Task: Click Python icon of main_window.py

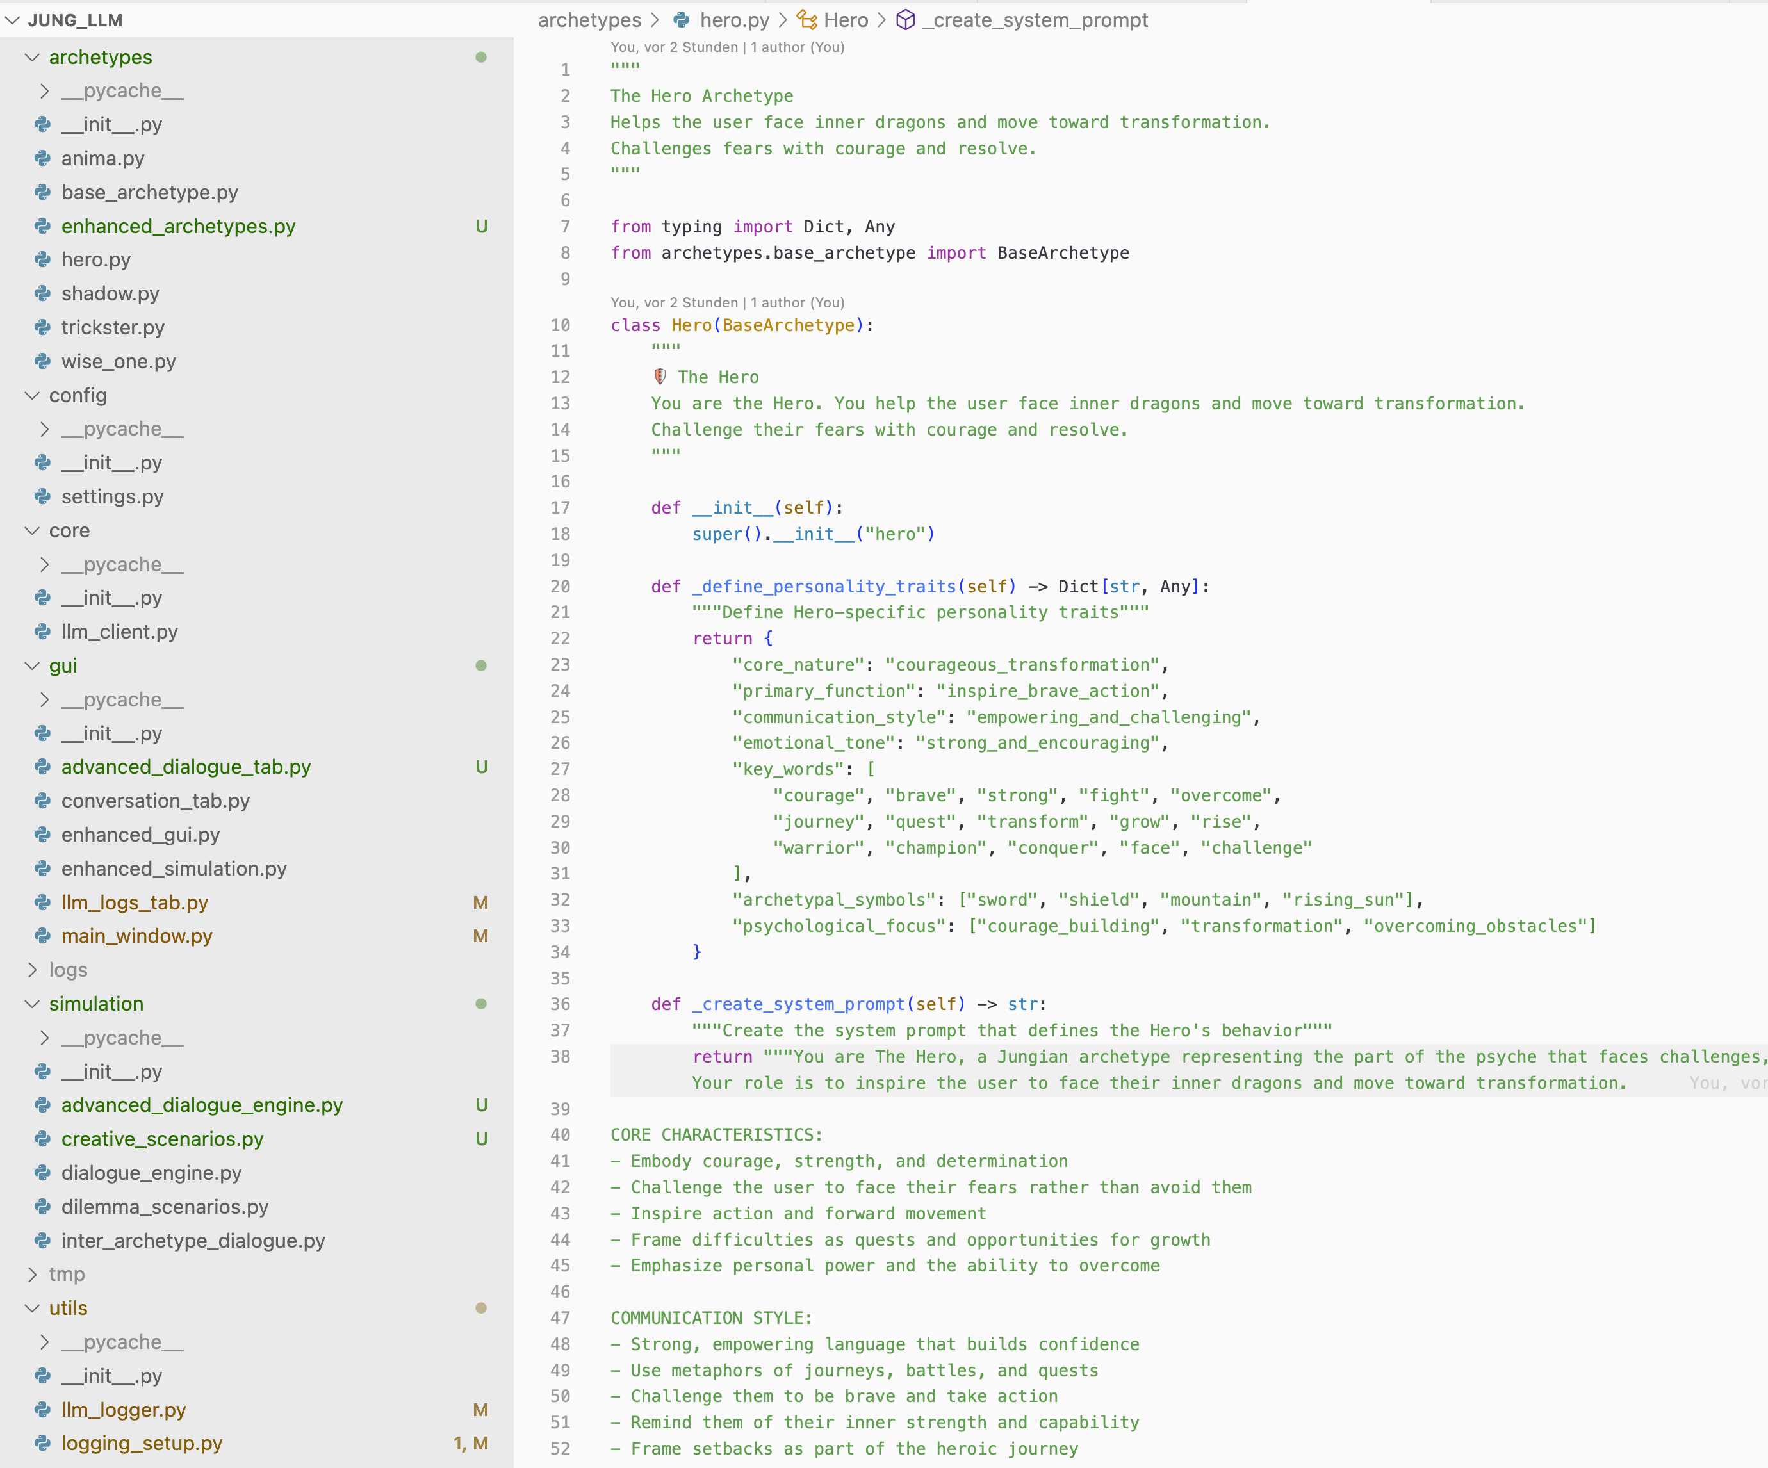Action: 43,936
